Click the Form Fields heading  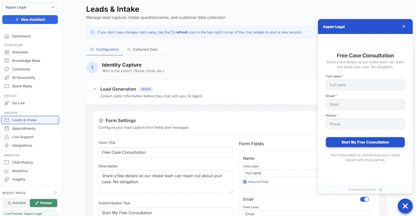pos(251,144)
